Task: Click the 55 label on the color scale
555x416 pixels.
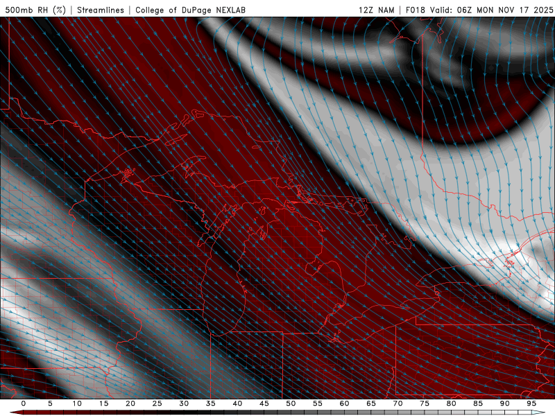Action: (x=318, y=404)
